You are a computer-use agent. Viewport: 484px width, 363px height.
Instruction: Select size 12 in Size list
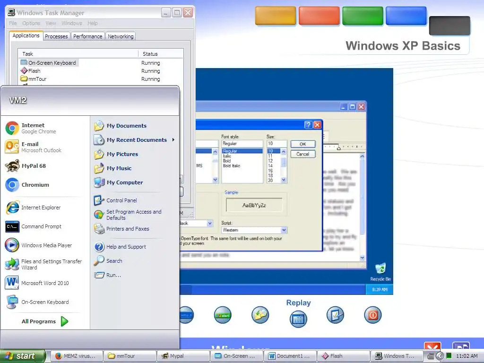pos(270,161)
